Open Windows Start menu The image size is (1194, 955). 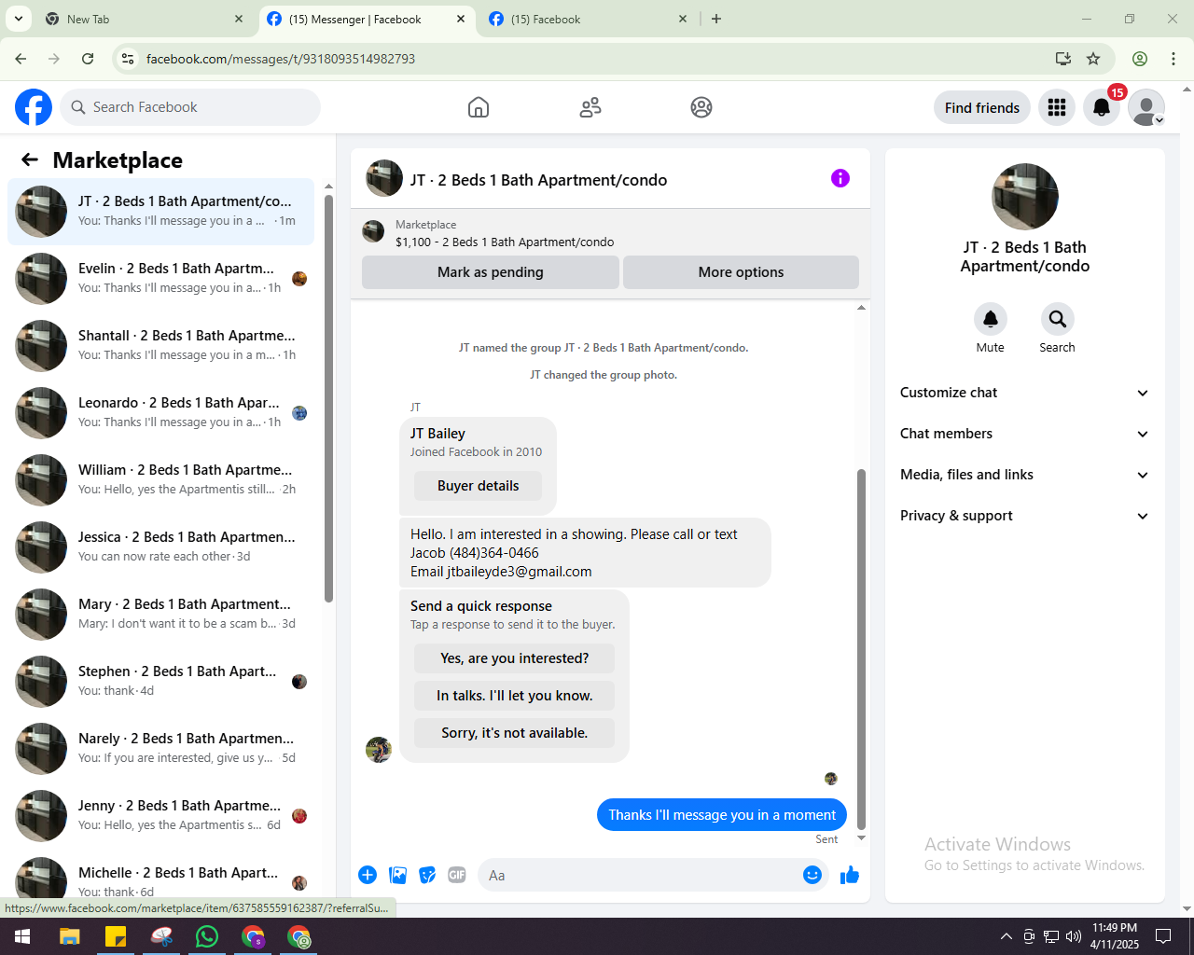22,936
